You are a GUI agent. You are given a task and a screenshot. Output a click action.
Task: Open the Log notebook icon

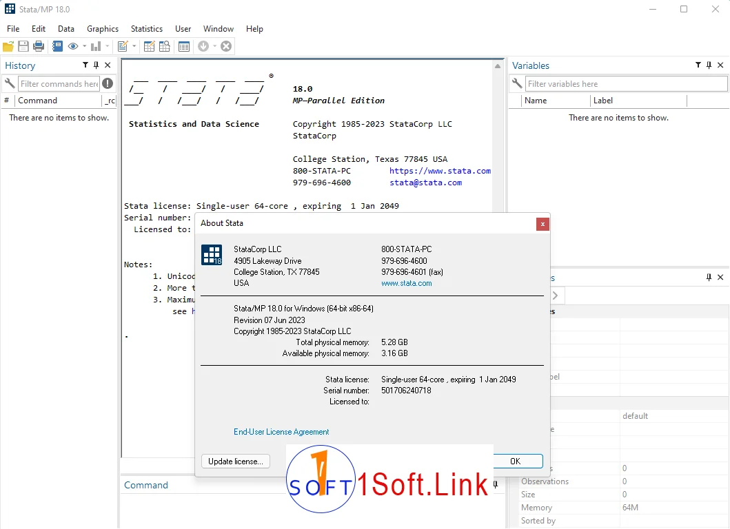tap(57, 46)
